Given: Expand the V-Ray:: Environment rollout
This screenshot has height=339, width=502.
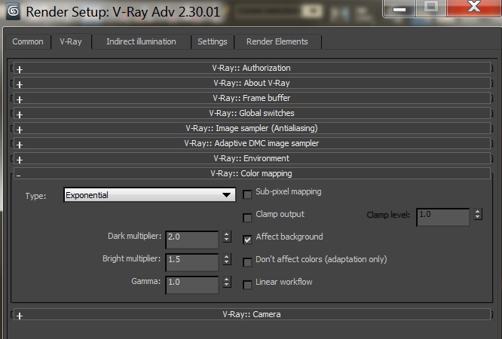Looking at the screenshot, I should click(252, 158).
